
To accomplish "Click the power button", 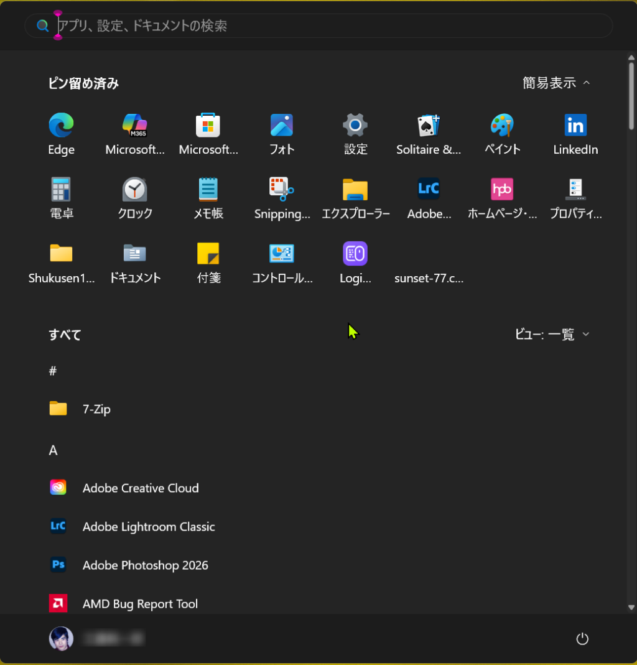I will point(582,639).
